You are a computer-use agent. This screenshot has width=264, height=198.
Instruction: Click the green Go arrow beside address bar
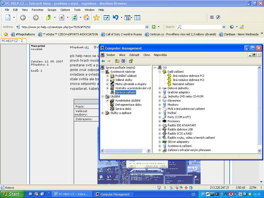point(154,27)
